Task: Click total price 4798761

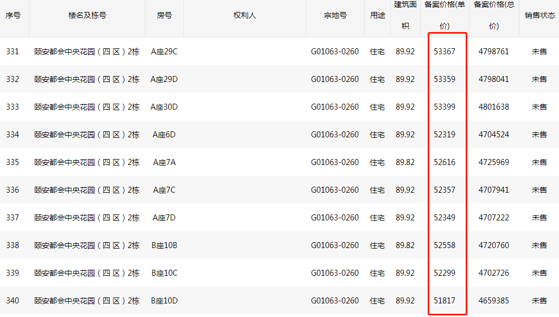Action: tap(494, 52)
